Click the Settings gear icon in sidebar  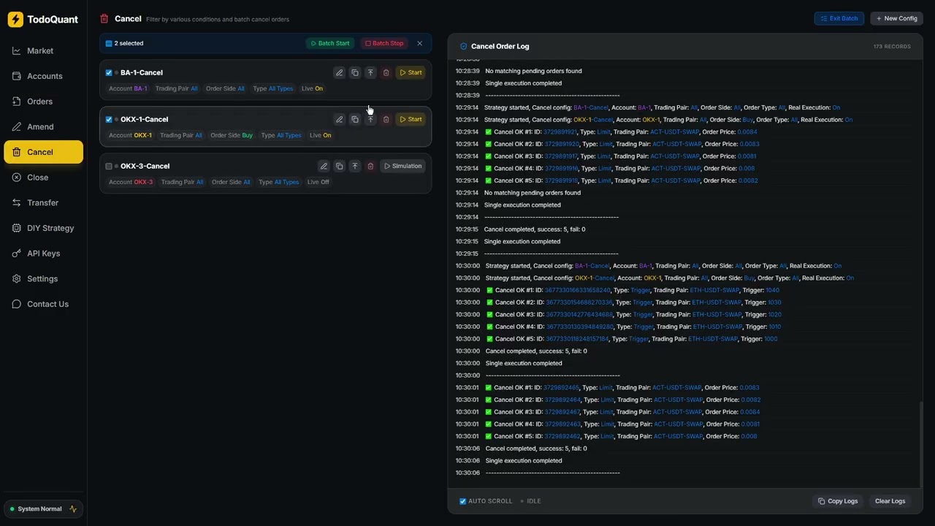pos(17,279)
